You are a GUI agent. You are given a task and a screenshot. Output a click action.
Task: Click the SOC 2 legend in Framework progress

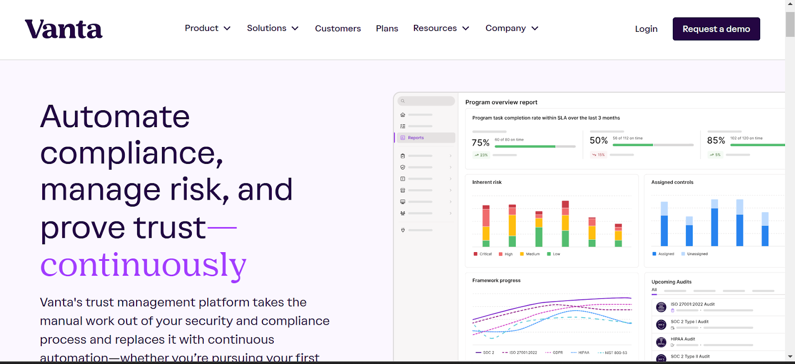tap(484, 353)
